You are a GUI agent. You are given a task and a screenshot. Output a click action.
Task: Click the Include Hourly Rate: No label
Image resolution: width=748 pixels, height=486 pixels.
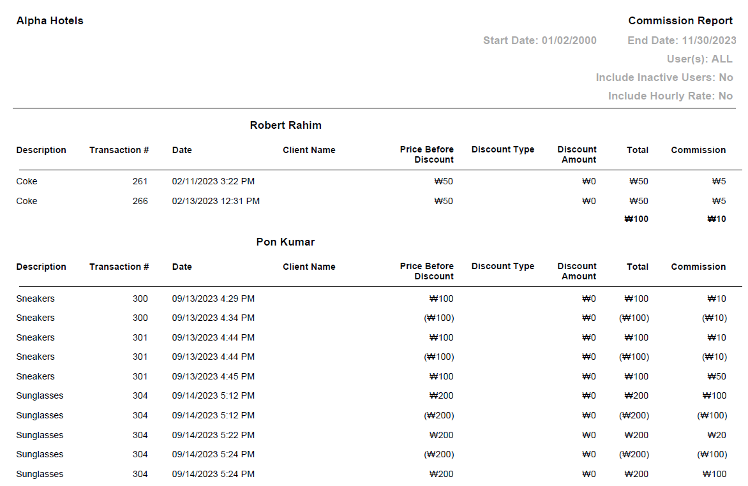[x=670, y=96]
